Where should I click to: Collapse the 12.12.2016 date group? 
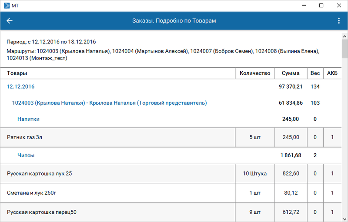point(20,87)
